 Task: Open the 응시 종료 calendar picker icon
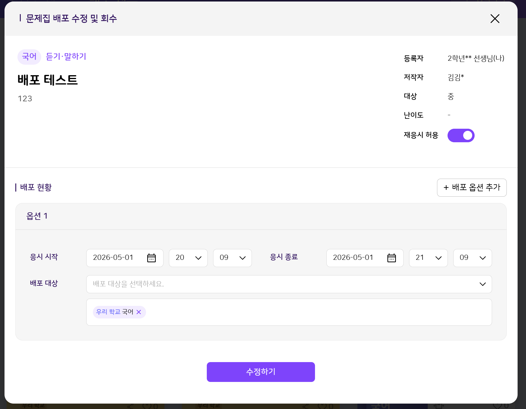392,258
